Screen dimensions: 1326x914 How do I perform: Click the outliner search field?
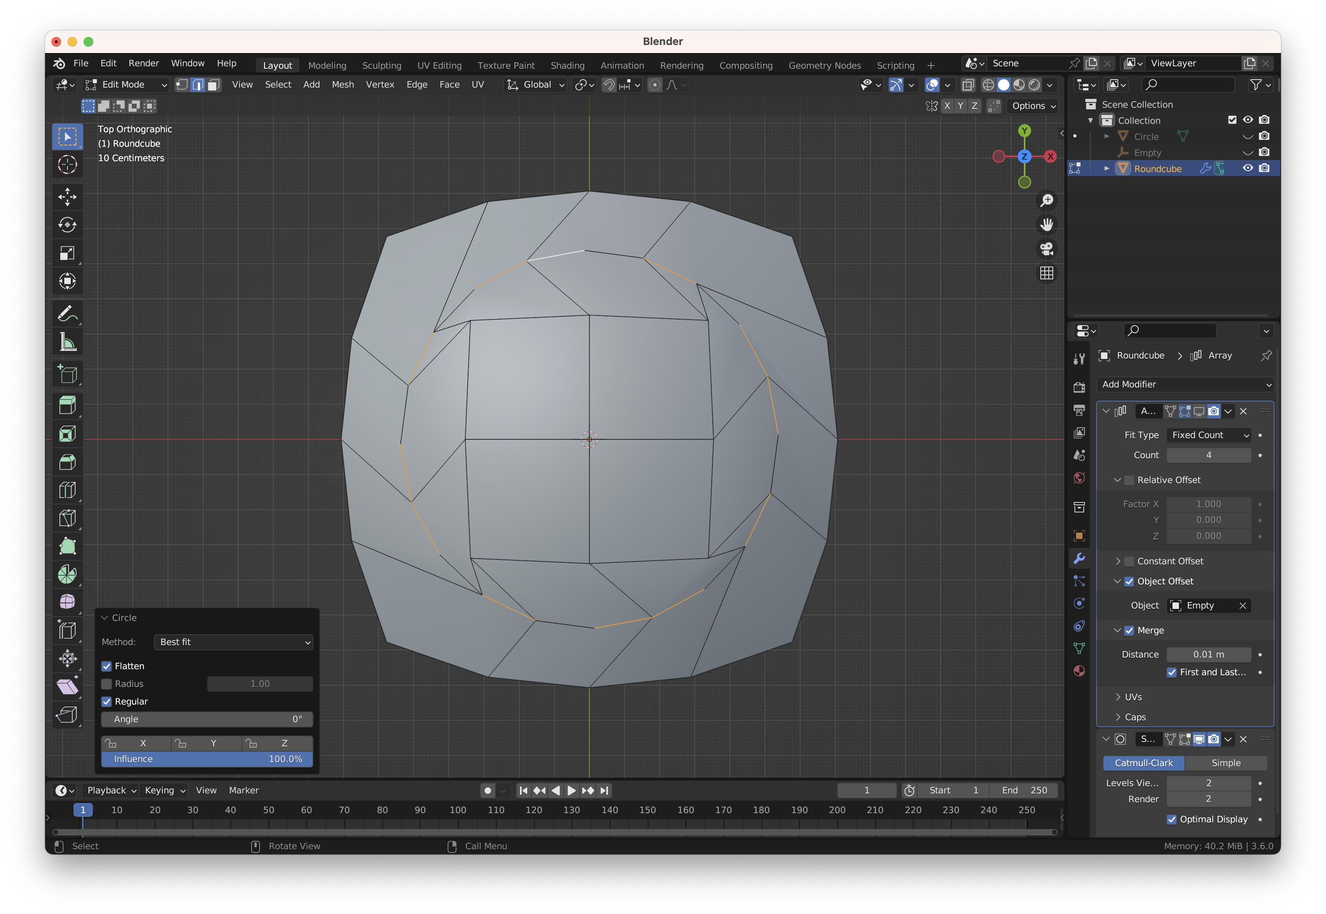pos(1188,85)
